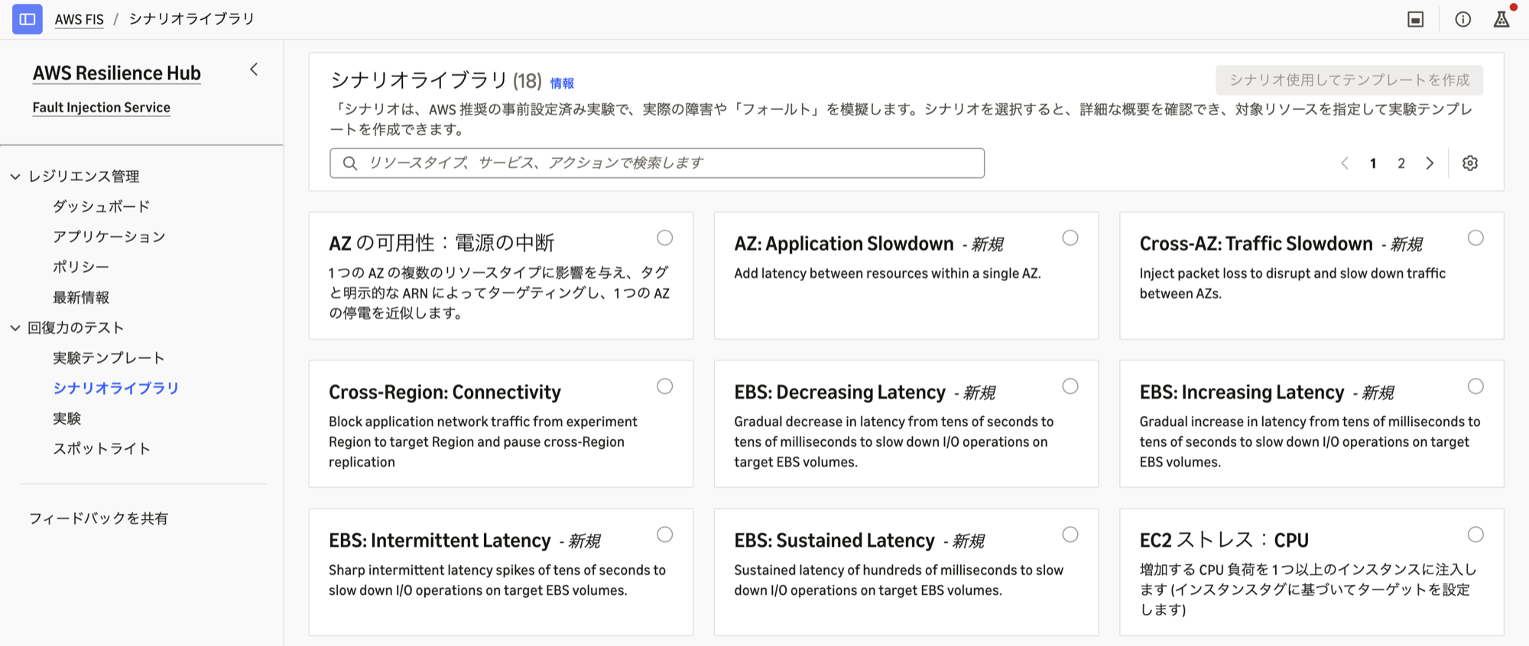Select the EBS: Decreasing Latency radio button
1529x646 pixels.
(x=1070, y=386)
